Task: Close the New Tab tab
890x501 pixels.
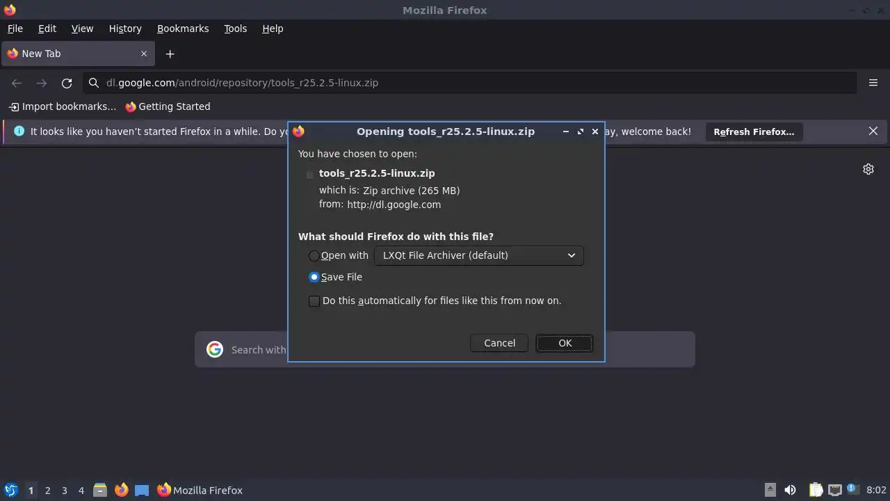Action: point(144,54)
